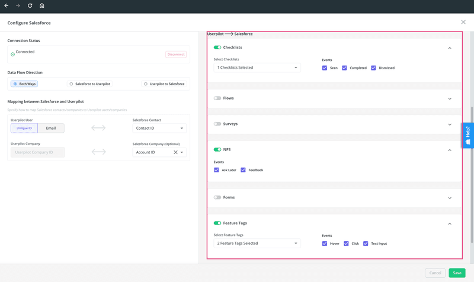This screenshot has width=474, height=282.
Task: Select the Unique ID mapping tab
Action: (24, 128)
